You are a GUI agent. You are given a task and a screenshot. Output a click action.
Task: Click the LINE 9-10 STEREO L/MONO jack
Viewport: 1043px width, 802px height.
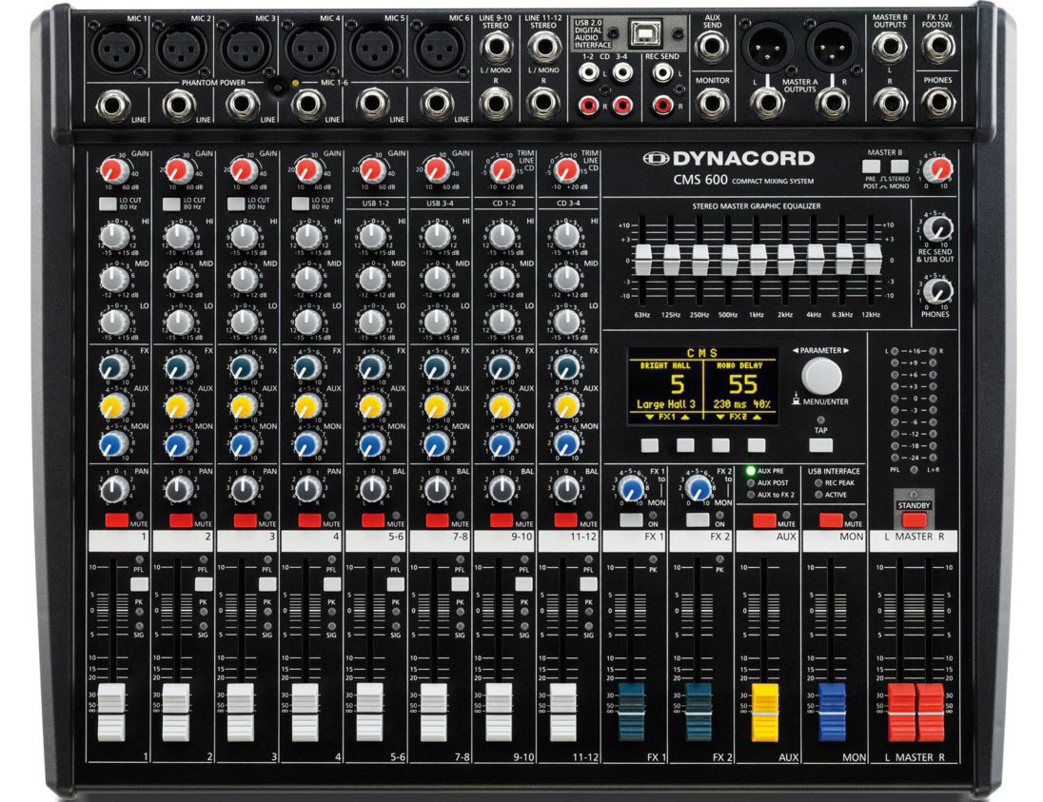496,48
